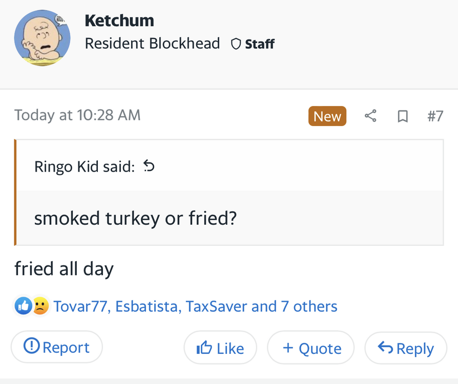Open Esbatista's profile from reactions list
Screen dimensions: 458x384
[x=147, y=307]
